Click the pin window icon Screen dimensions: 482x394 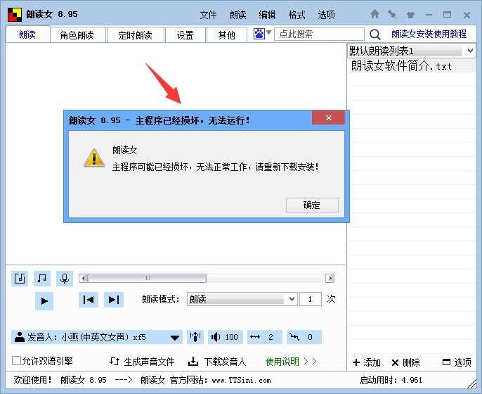392,15
